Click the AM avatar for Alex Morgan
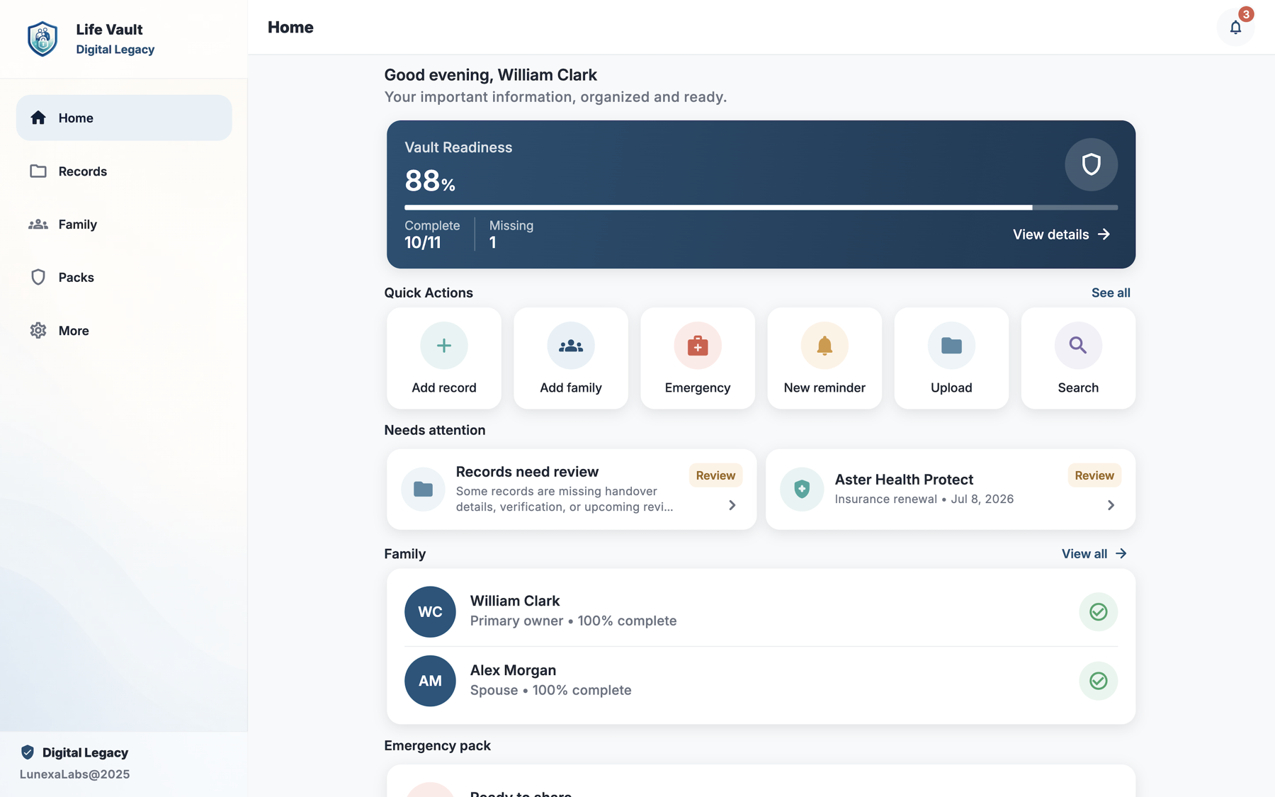 (x=430, y=681)
